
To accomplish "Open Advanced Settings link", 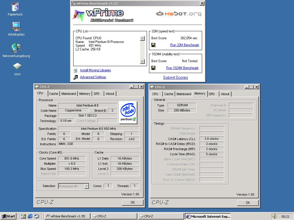I will click(93, 77).
